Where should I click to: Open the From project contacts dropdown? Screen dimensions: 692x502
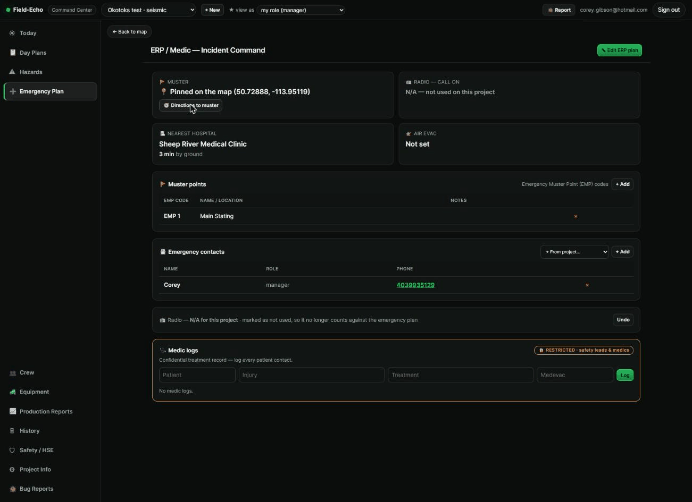(574, 252)
